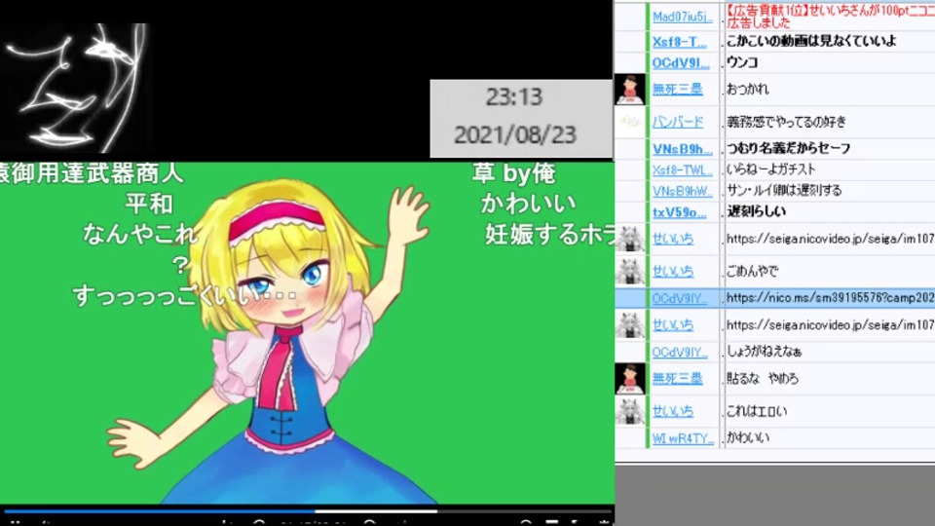
Task: Select the しょうがねえなぁ comment
Action: click(x=764, y=352)
